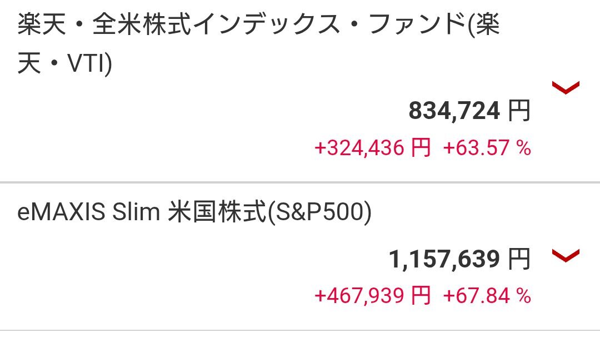Click the divider between the two funds
600x342 pixels.
[x=300, y=182]
